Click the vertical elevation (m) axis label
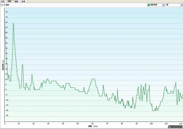Viewport: 184px width, 129px height. (x=3, y=65)
